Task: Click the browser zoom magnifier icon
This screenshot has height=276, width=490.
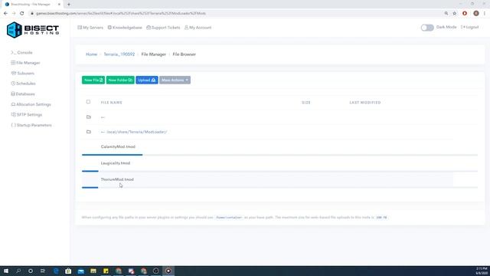Action: pos(446,14)
